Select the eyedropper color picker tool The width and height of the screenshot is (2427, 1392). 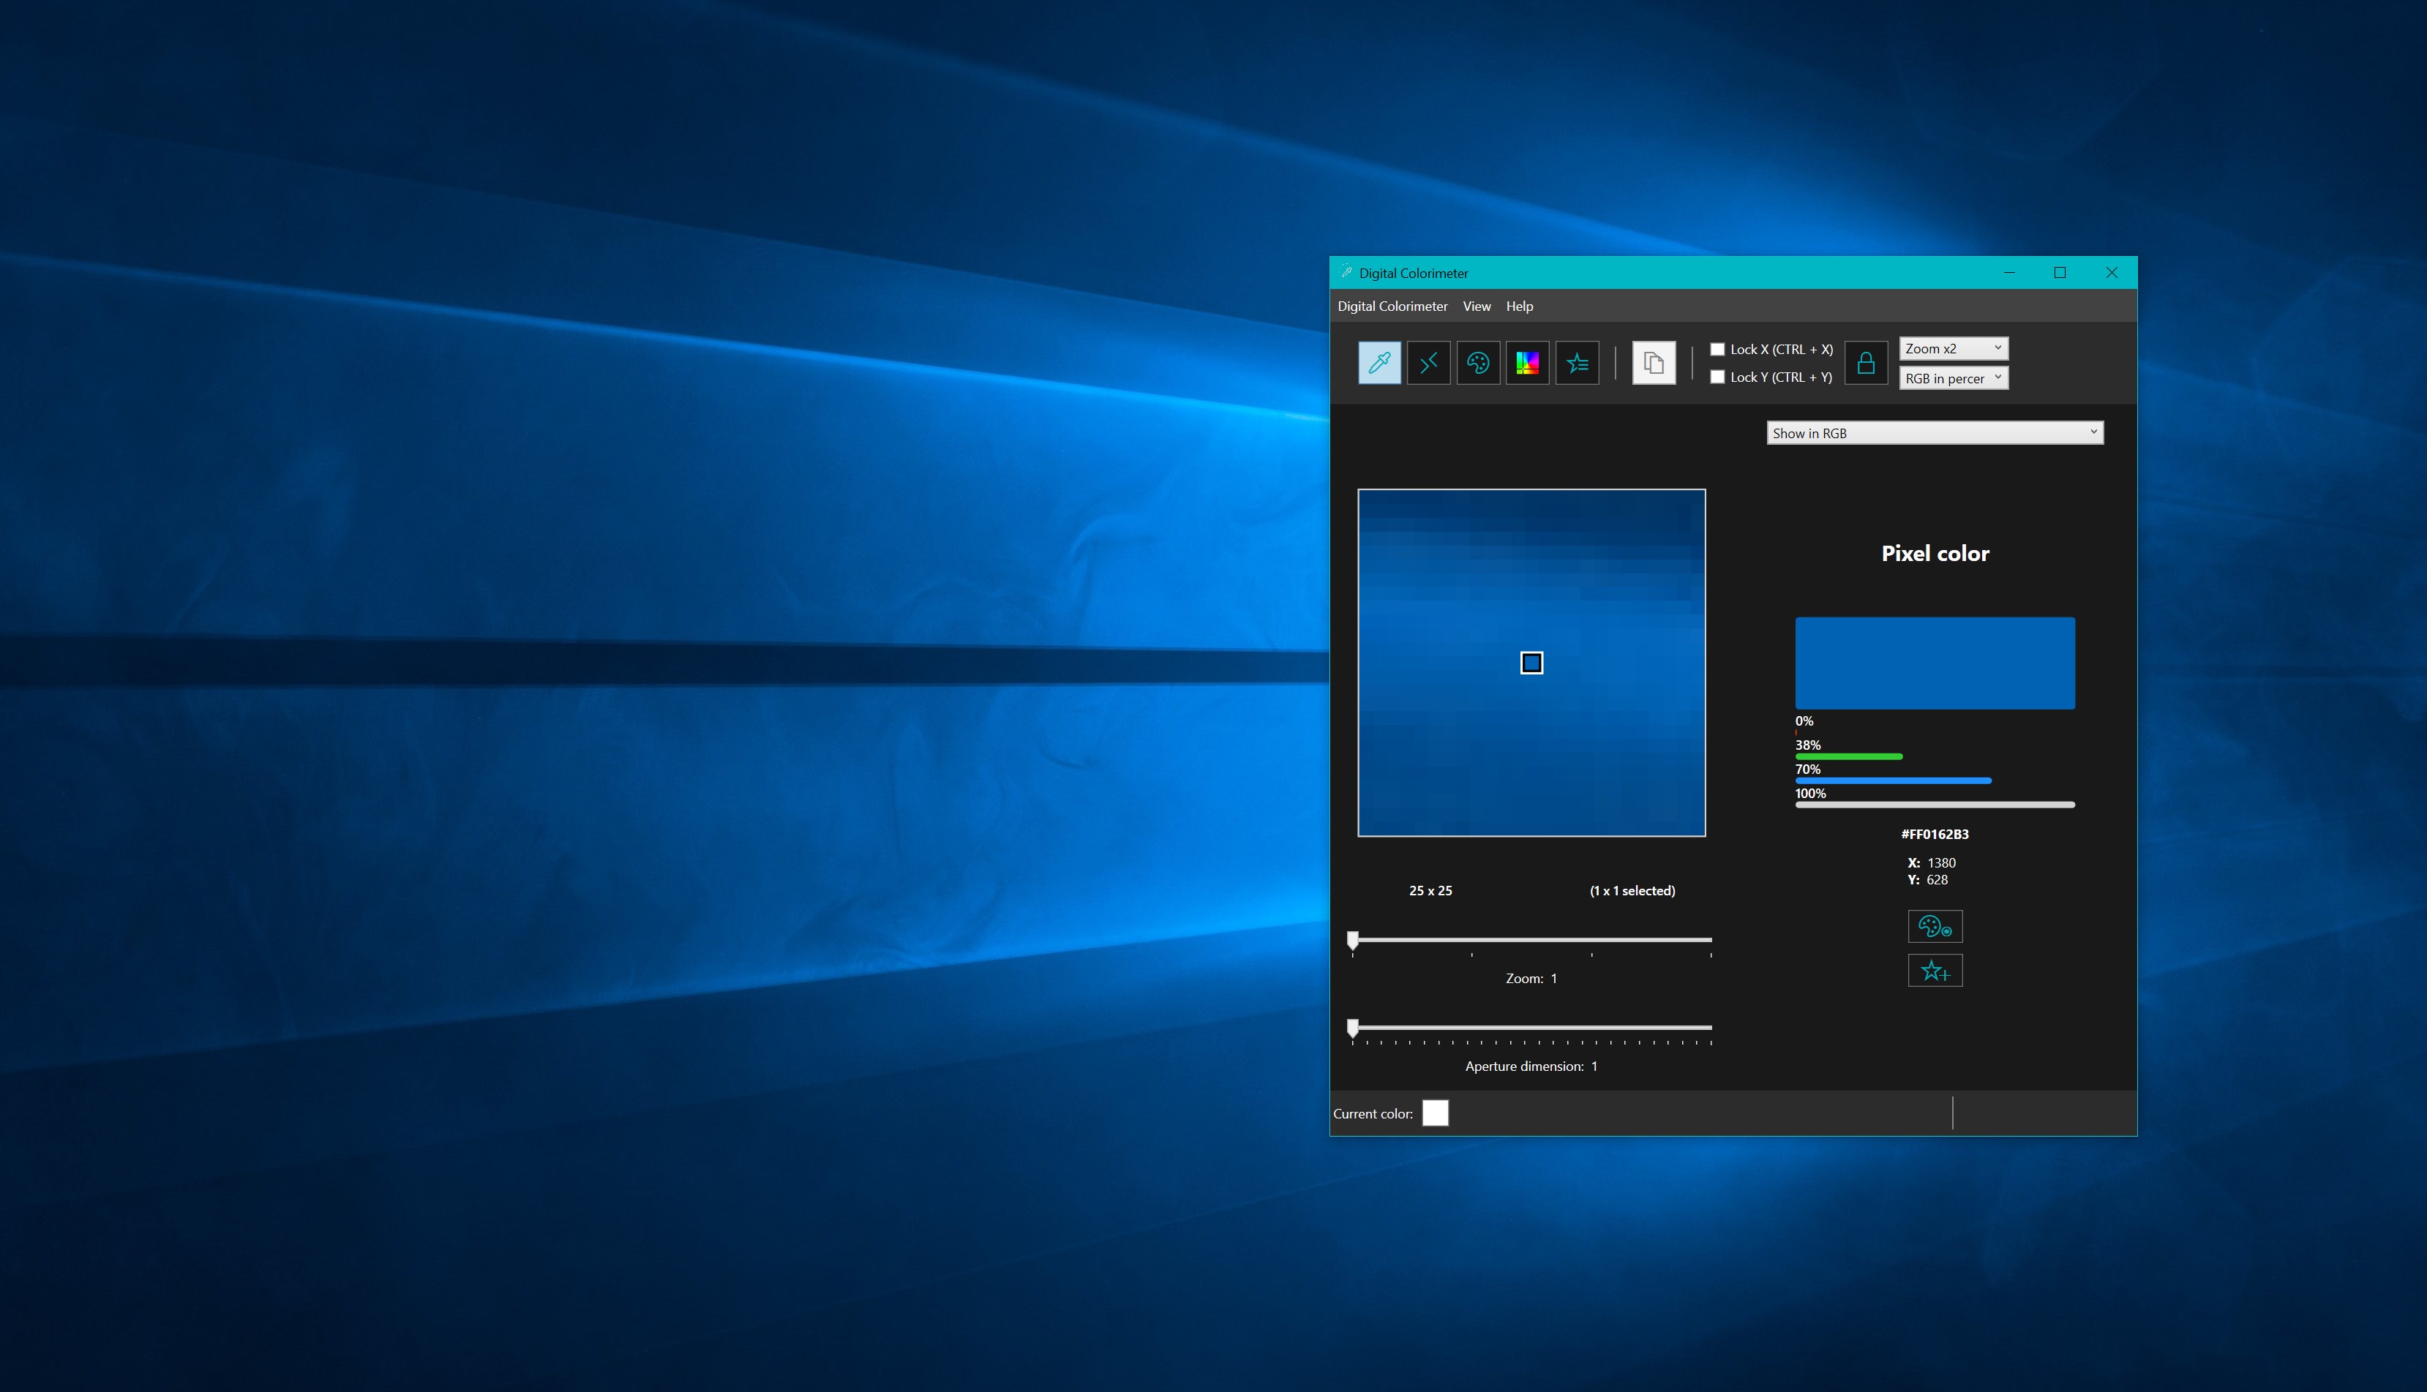pos(1379,364)
